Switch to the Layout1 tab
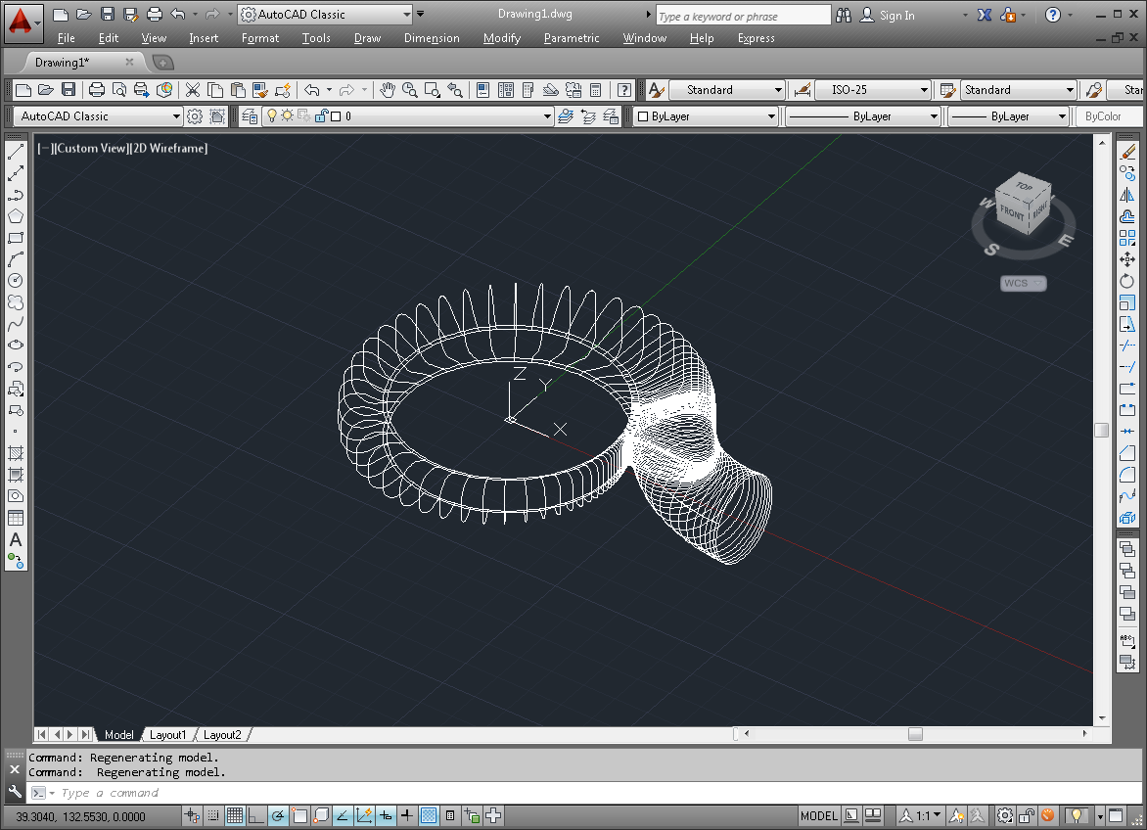This screenshot has width=1147, height=830. [167, 735]
